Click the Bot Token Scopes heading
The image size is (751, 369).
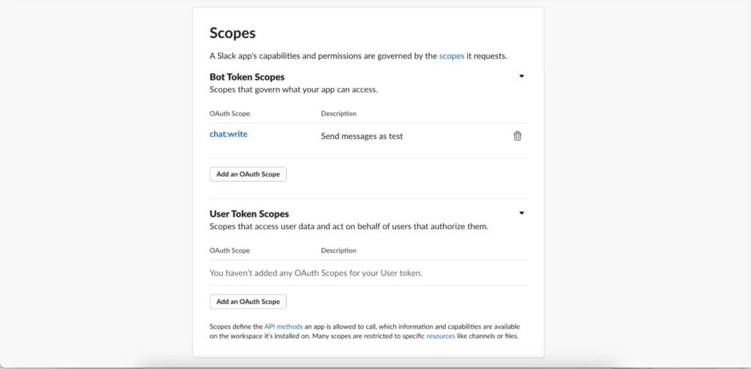pos(247,77)
